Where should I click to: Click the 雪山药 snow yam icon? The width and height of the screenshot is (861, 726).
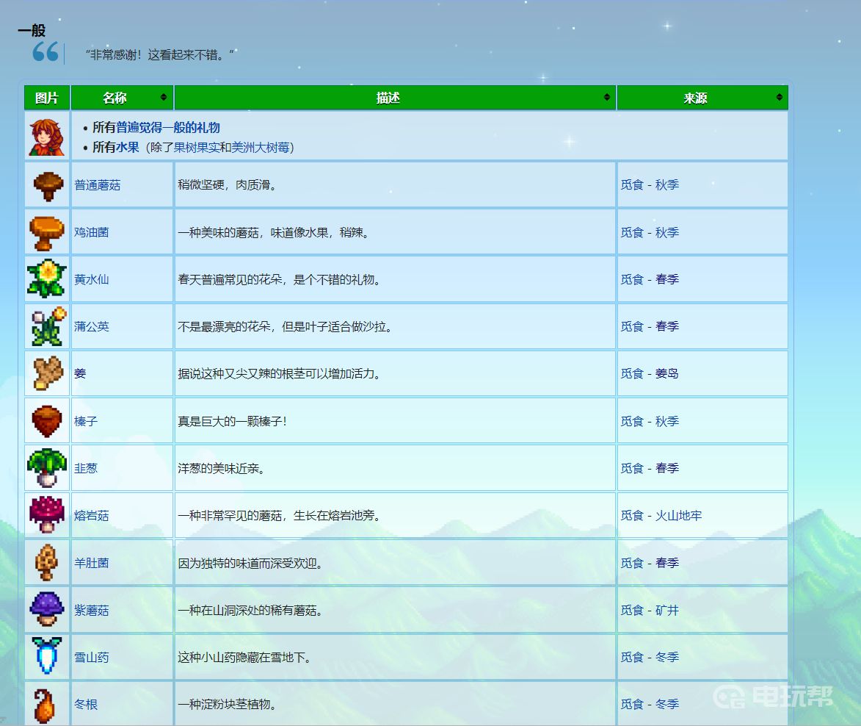47,656
